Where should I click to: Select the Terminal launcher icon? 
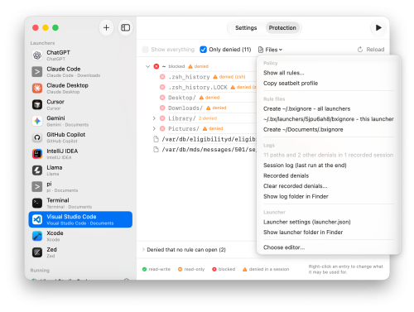point(37,203)
